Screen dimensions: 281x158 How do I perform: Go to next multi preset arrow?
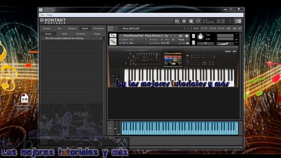tap(188, 28)
